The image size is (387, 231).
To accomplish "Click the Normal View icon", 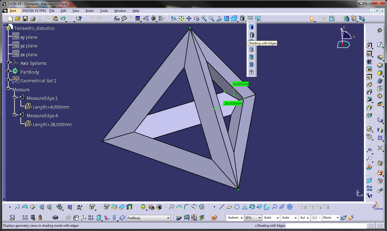I will tap(219, 19).
